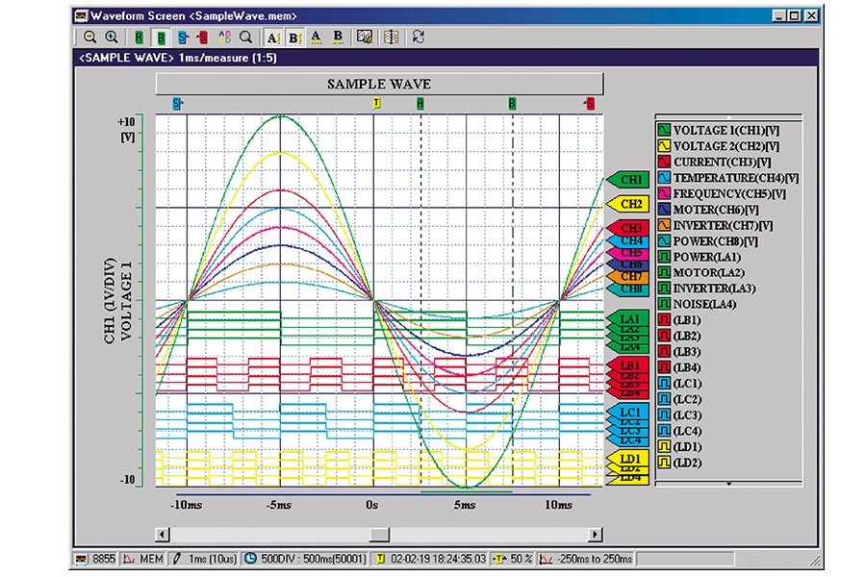
Task: Click the B with horizontal ruler icon
Action: tap(338, 37)
